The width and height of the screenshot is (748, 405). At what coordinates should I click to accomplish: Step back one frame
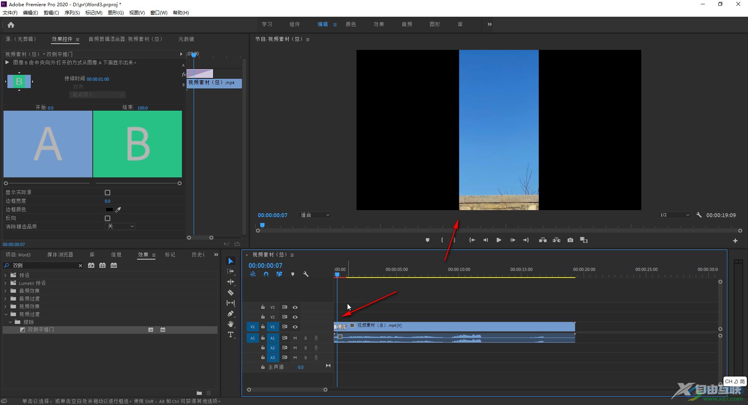pos(485,240)
